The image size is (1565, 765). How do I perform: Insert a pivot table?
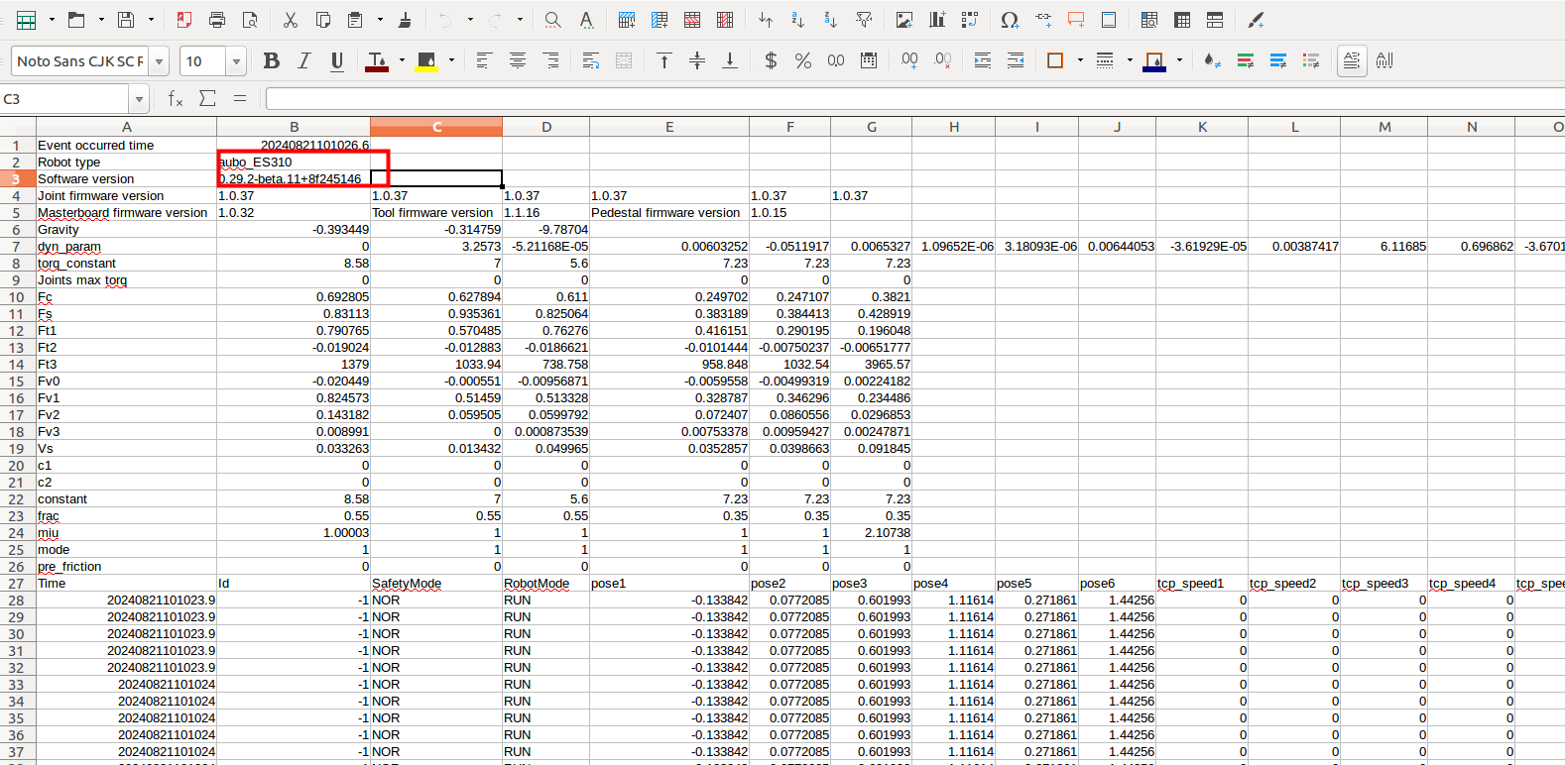[x=970, y=20]
